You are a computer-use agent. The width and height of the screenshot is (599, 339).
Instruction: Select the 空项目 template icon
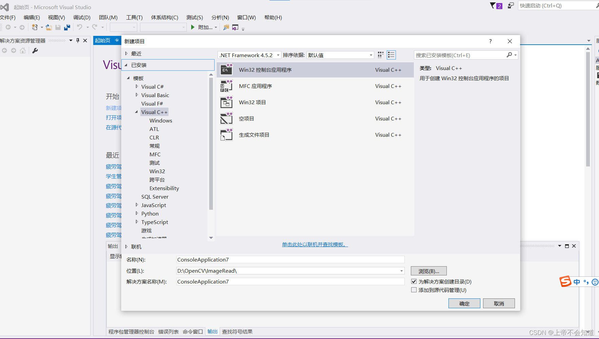point(226,118)
